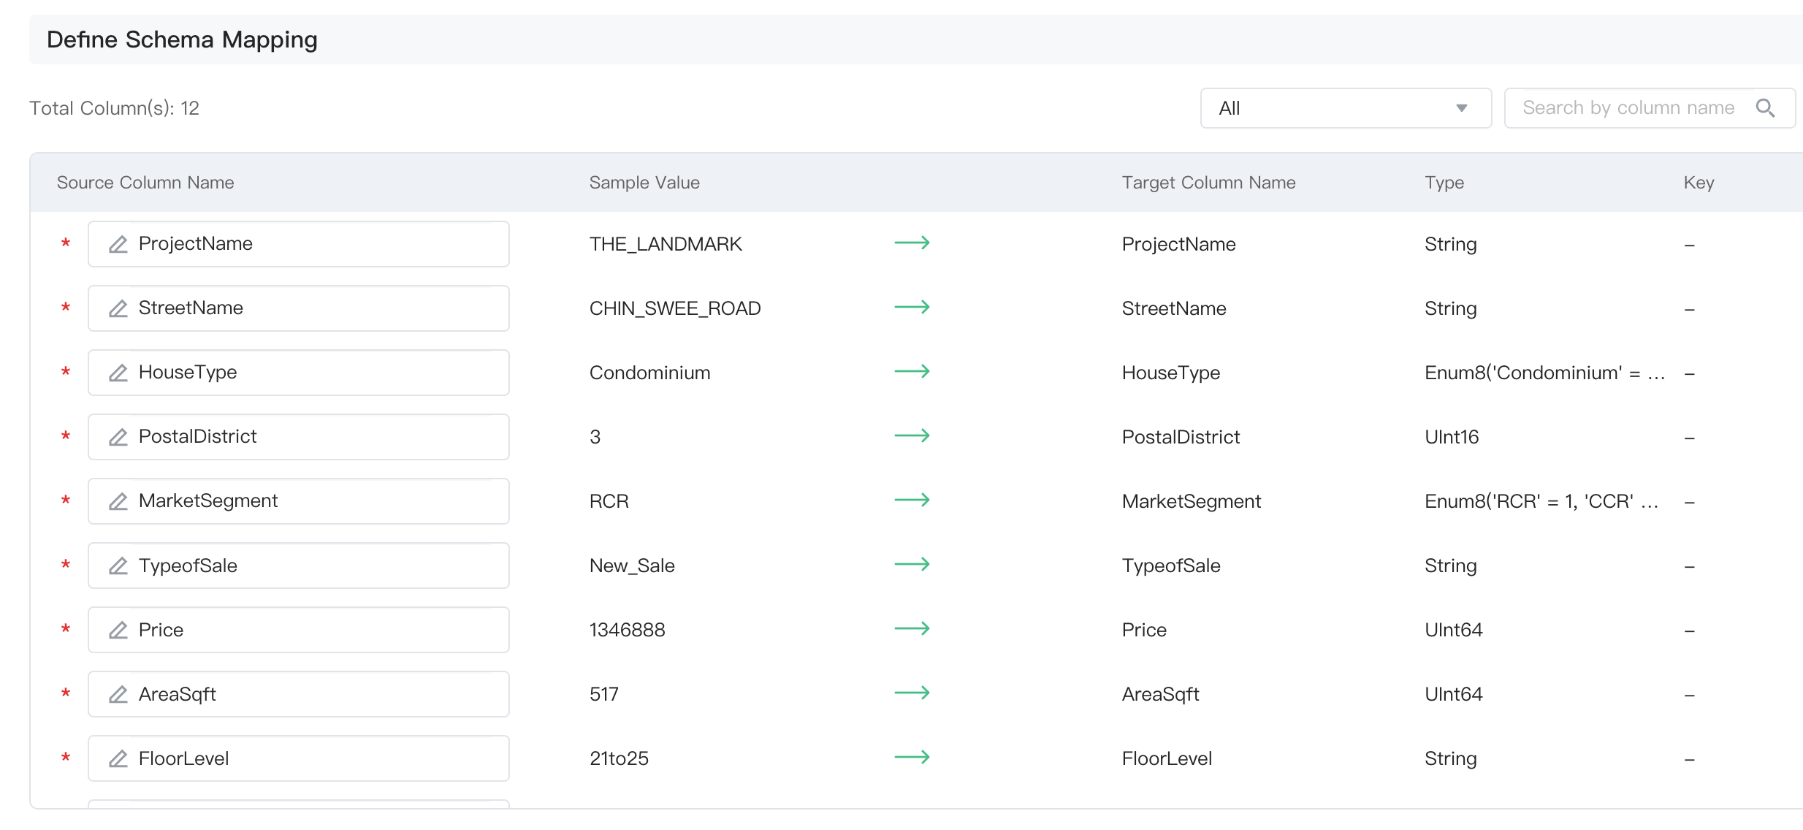1803x830 pixels.
Task: Click the edit pencil for TypeofSale
Action: (118, 566)
